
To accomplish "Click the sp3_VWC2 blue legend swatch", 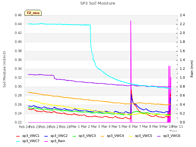I will [x=46, y=136].
